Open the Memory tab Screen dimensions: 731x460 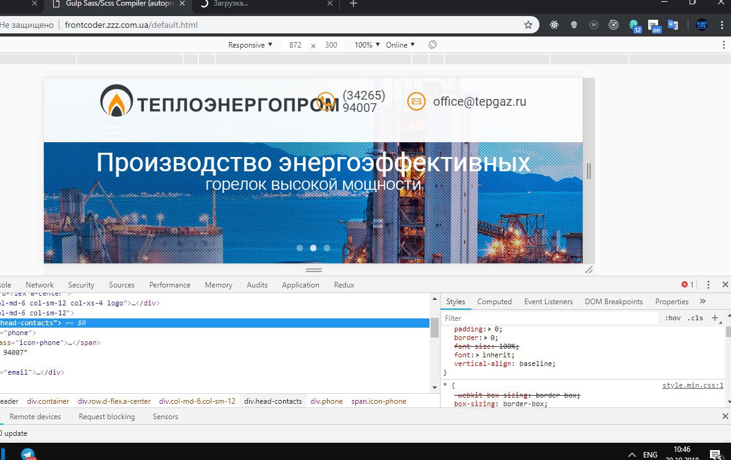pyautogui.click(x=218, y=284)
